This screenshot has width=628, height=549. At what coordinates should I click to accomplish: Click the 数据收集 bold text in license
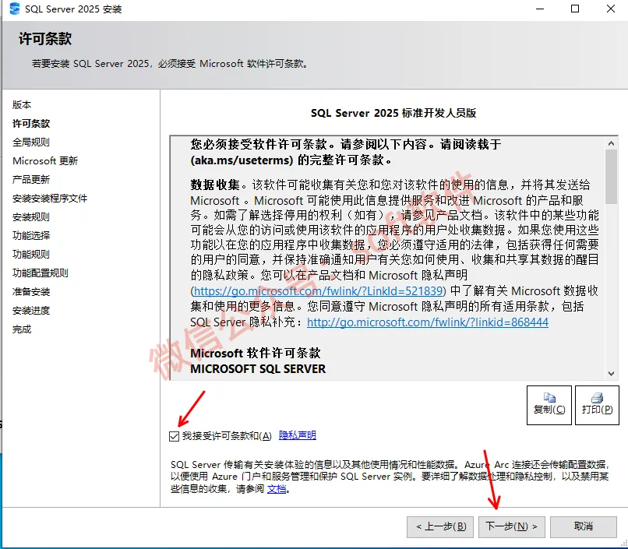(x=215, y=185)
